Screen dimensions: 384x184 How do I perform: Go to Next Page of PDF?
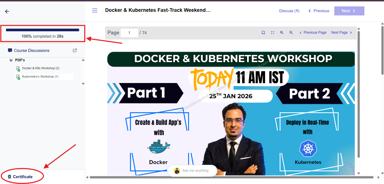[342, 32]
